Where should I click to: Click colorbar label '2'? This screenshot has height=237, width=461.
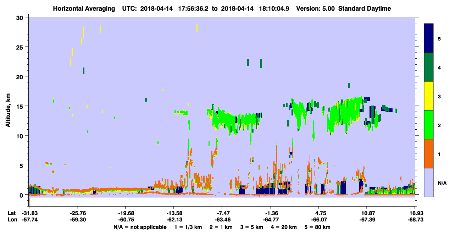pyautogui.click(x=439, y=125)
